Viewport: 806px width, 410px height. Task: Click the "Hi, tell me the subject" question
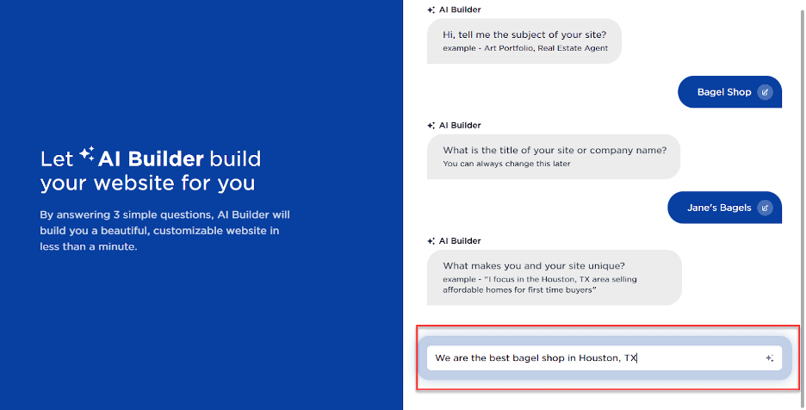[x=524, y=34]
